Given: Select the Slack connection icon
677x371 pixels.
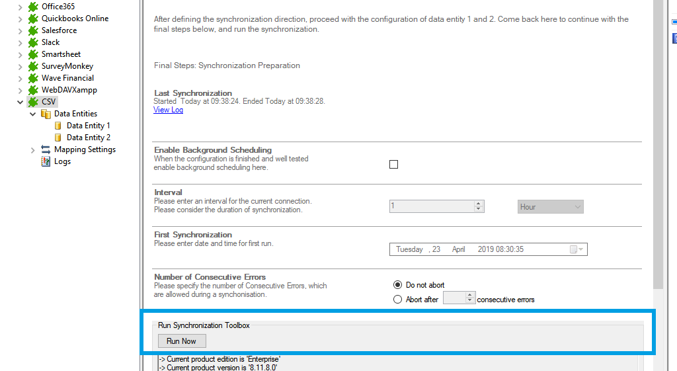Looking at the screenshot, I should [x=33, y=42].
